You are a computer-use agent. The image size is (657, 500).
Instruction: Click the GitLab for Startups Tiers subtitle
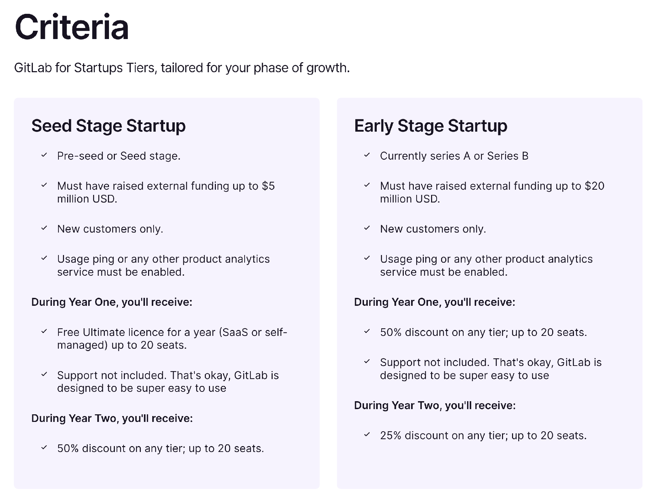point(182,68)
